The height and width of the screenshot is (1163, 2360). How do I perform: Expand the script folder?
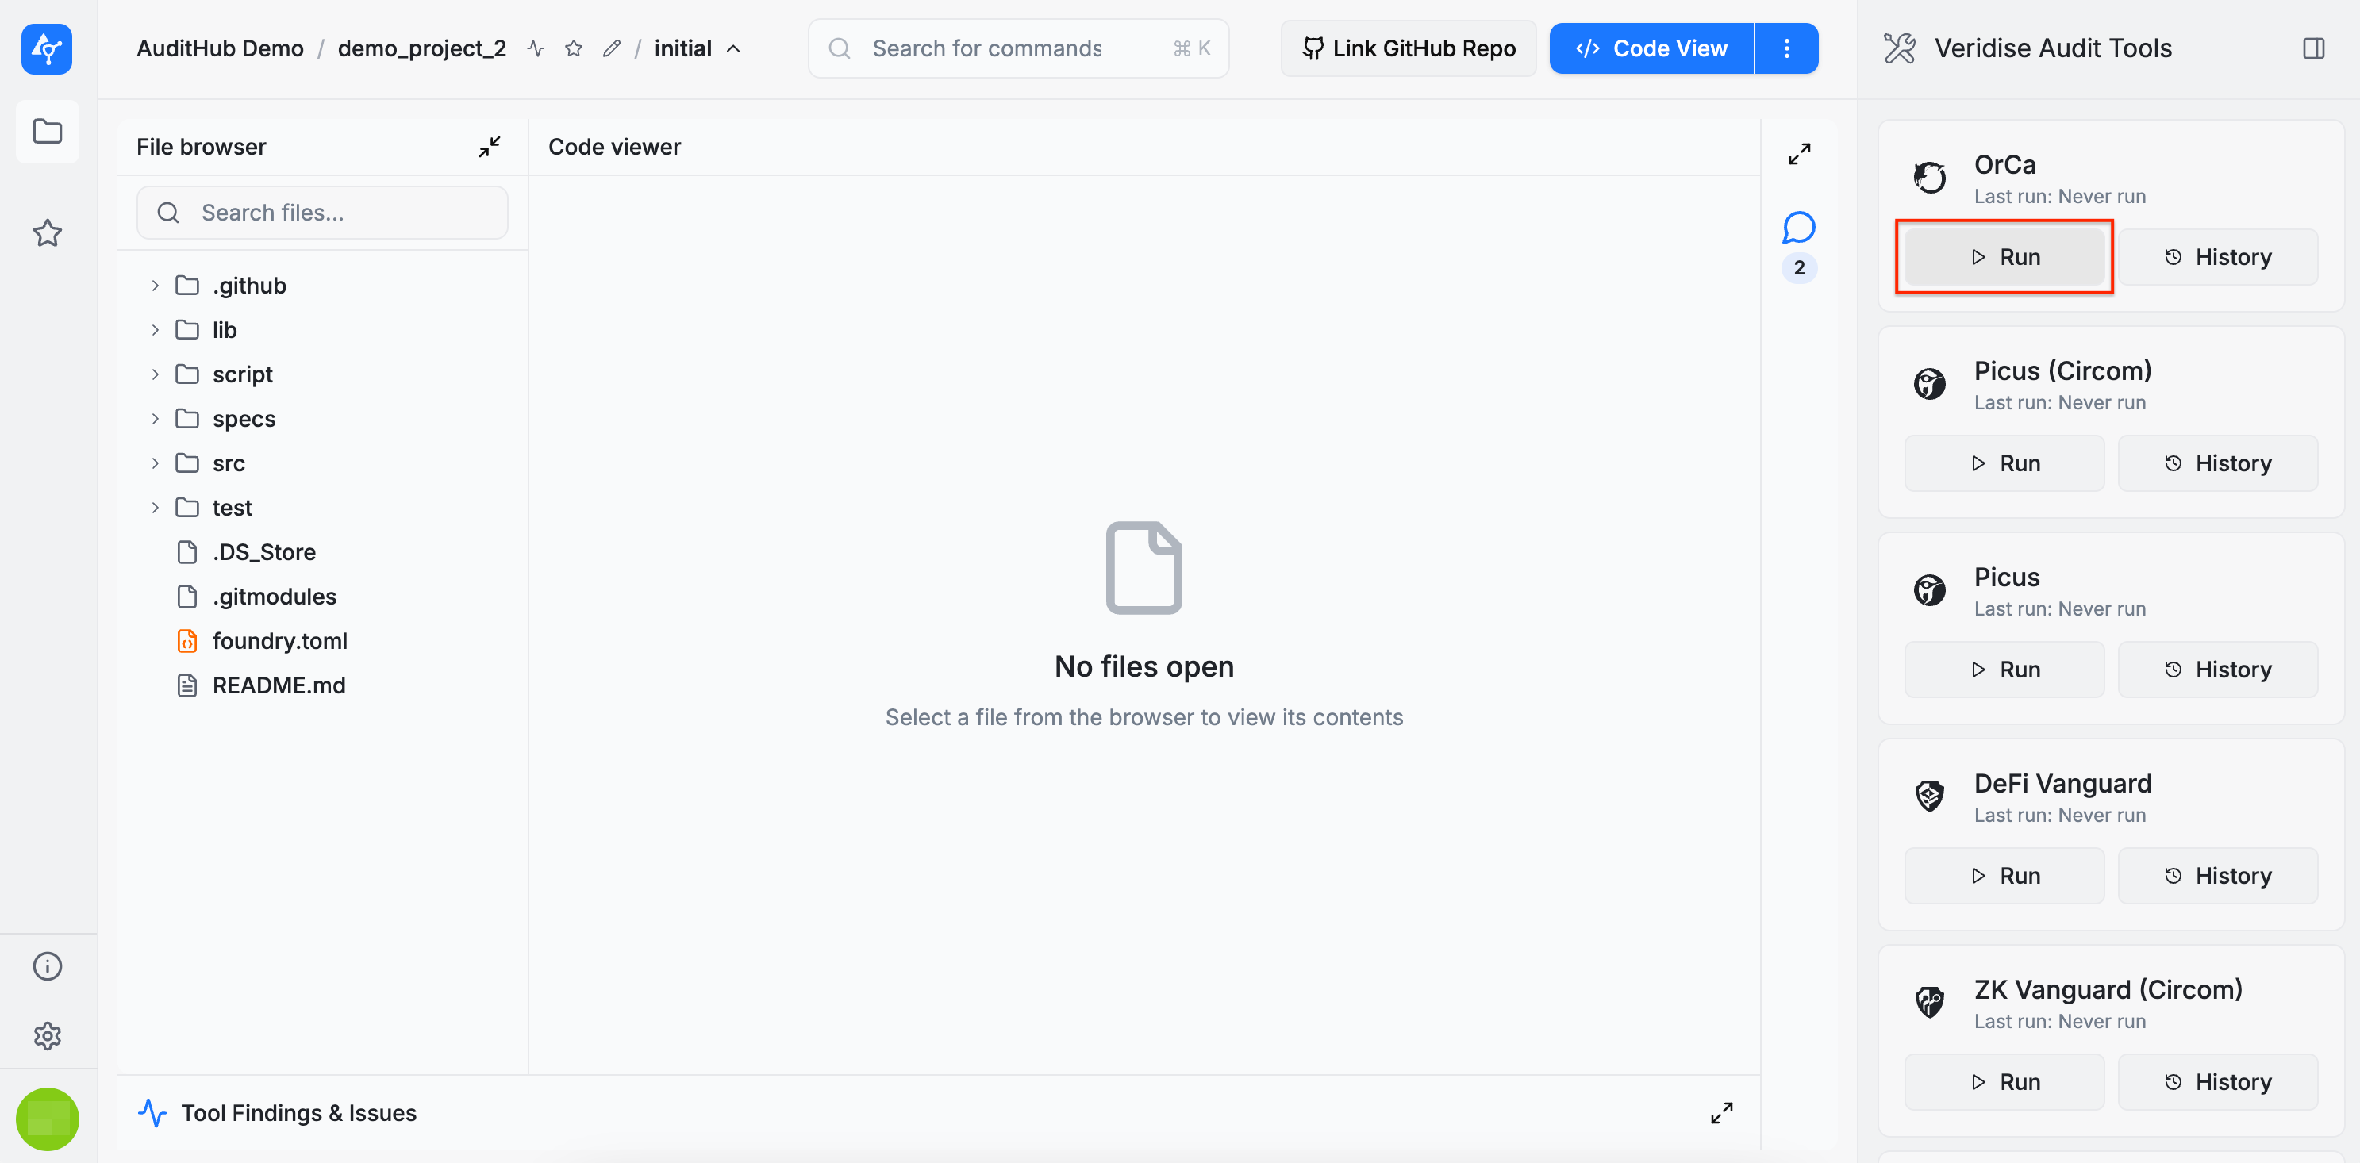155,374
